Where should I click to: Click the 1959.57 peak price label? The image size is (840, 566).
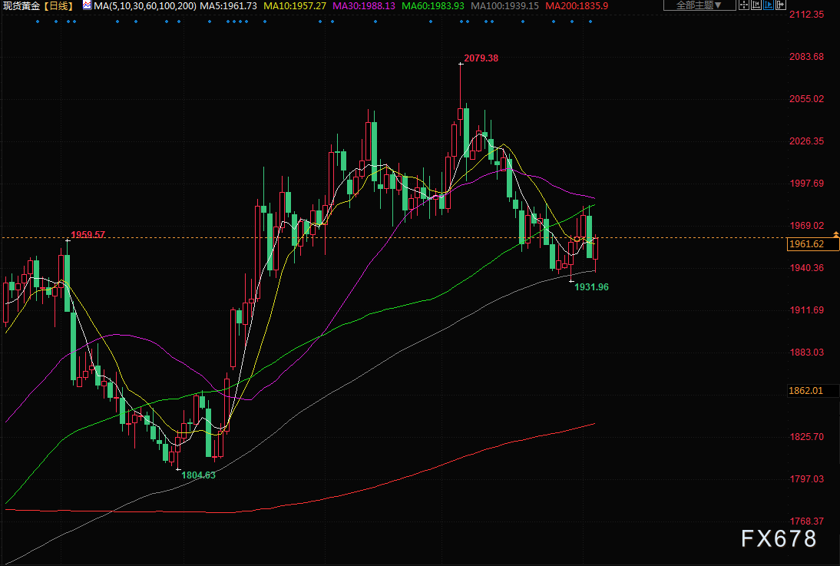click(x=88, y=235)
